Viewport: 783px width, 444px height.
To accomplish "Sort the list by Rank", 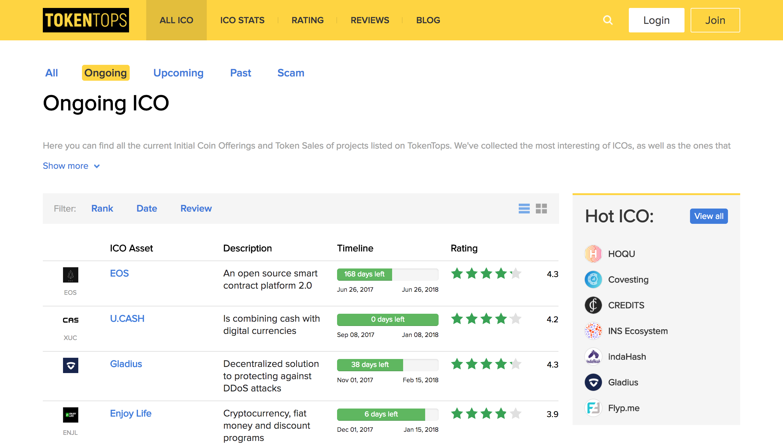I will (x=102, y=209).
